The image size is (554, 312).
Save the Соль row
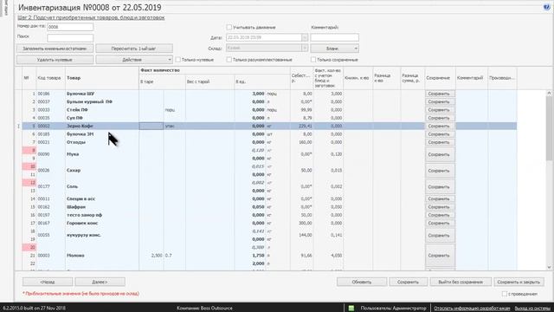point(440,187)
